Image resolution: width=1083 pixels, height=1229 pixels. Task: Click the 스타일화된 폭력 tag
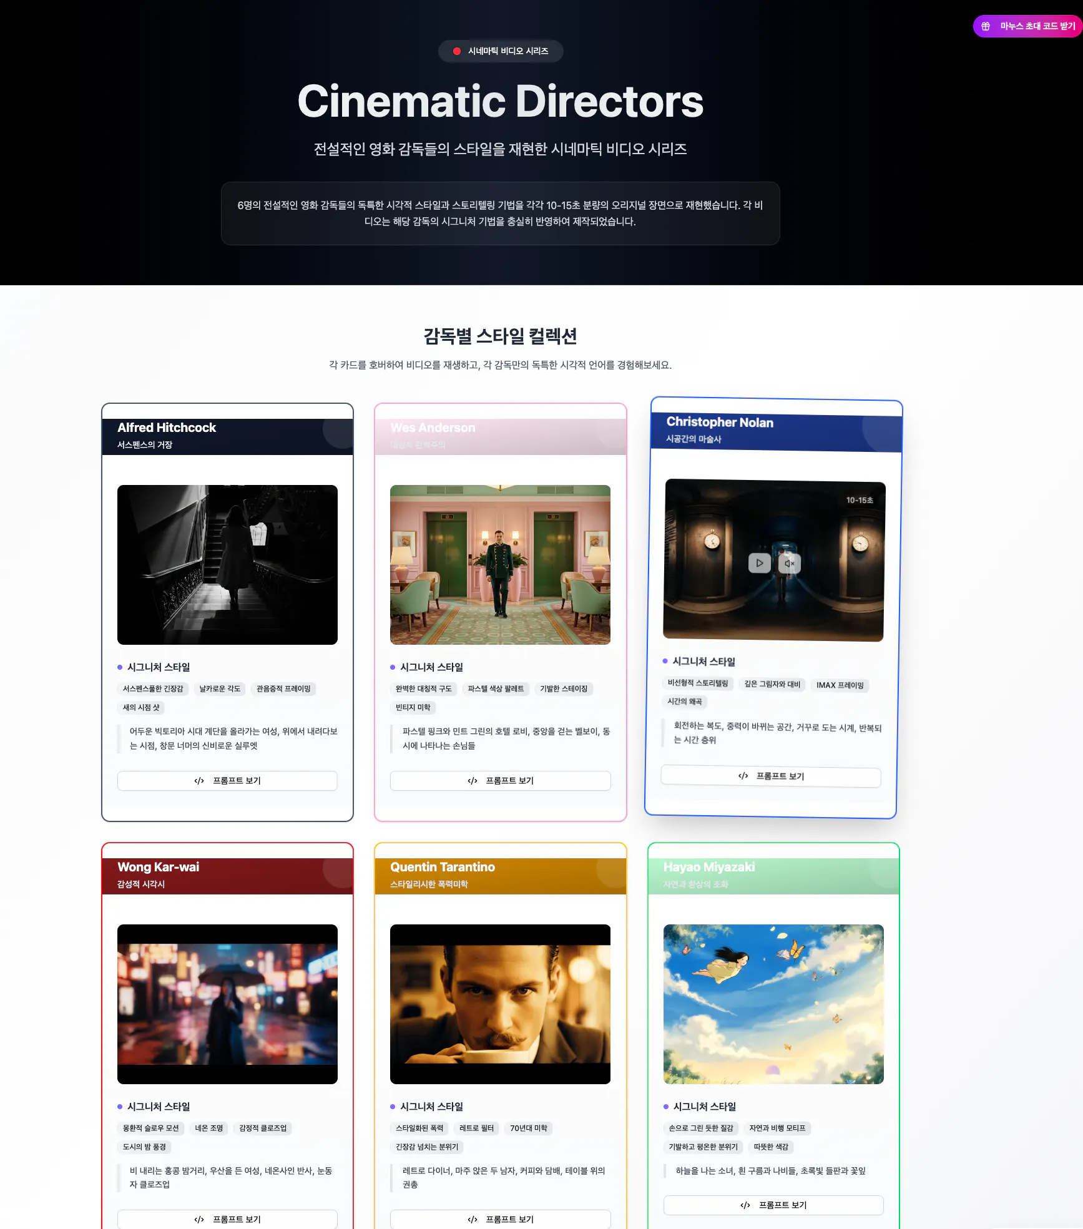coord(419,1129)
